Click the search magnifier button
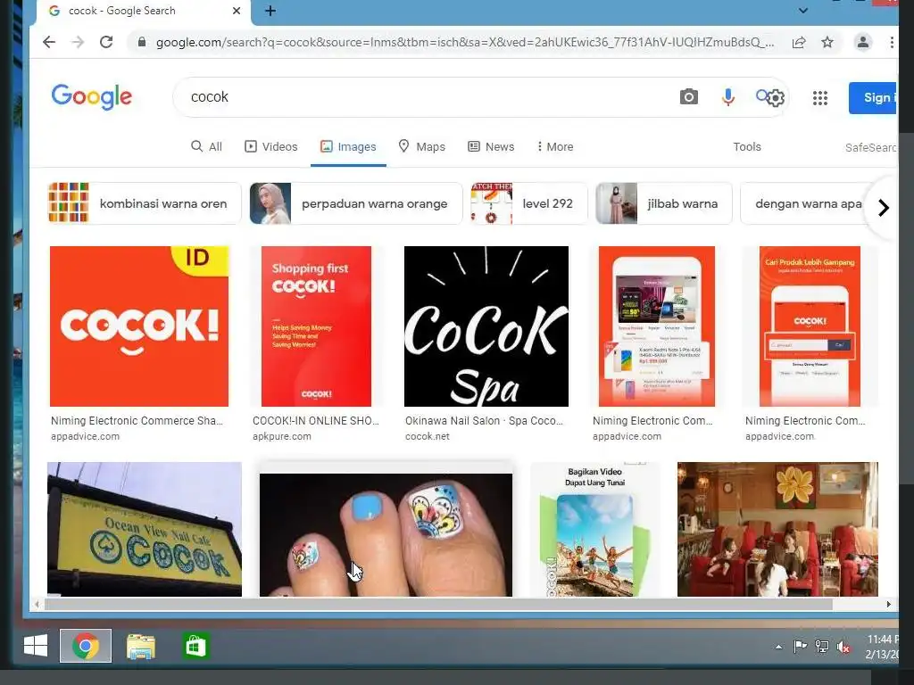 762,95
